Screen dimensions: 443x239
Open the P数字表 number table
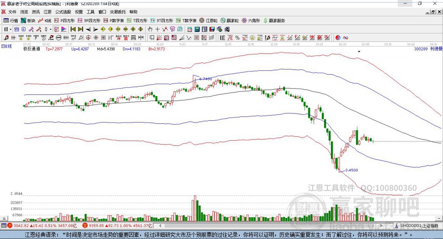(114, 21)
